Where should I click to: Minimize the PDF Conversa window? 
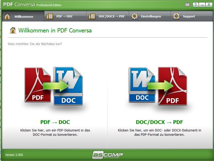pyautogui.click(x=202, y=5)
